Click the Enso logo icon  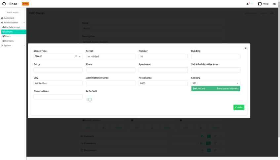pyautogui.click(x=4, y=4)
